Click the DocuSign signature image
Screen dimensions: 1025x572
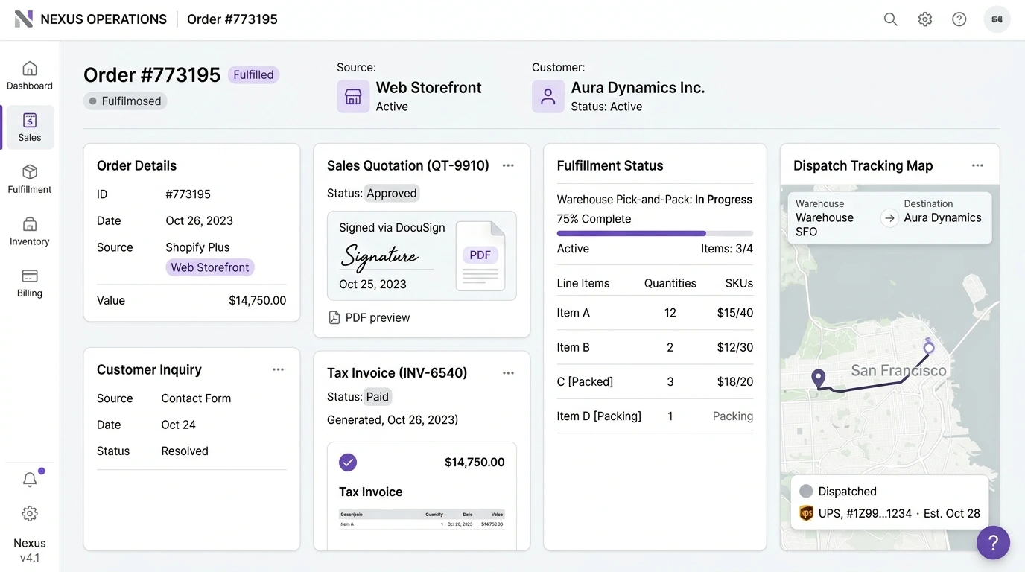(380, 255)
